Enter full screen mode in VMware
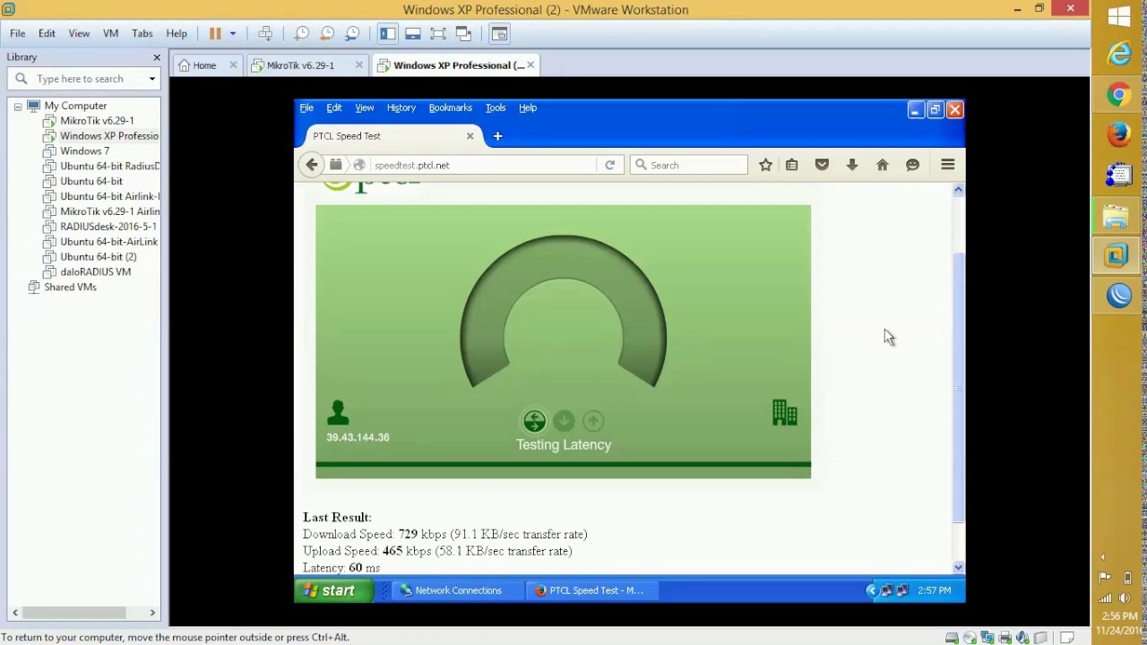 (438, 33)
